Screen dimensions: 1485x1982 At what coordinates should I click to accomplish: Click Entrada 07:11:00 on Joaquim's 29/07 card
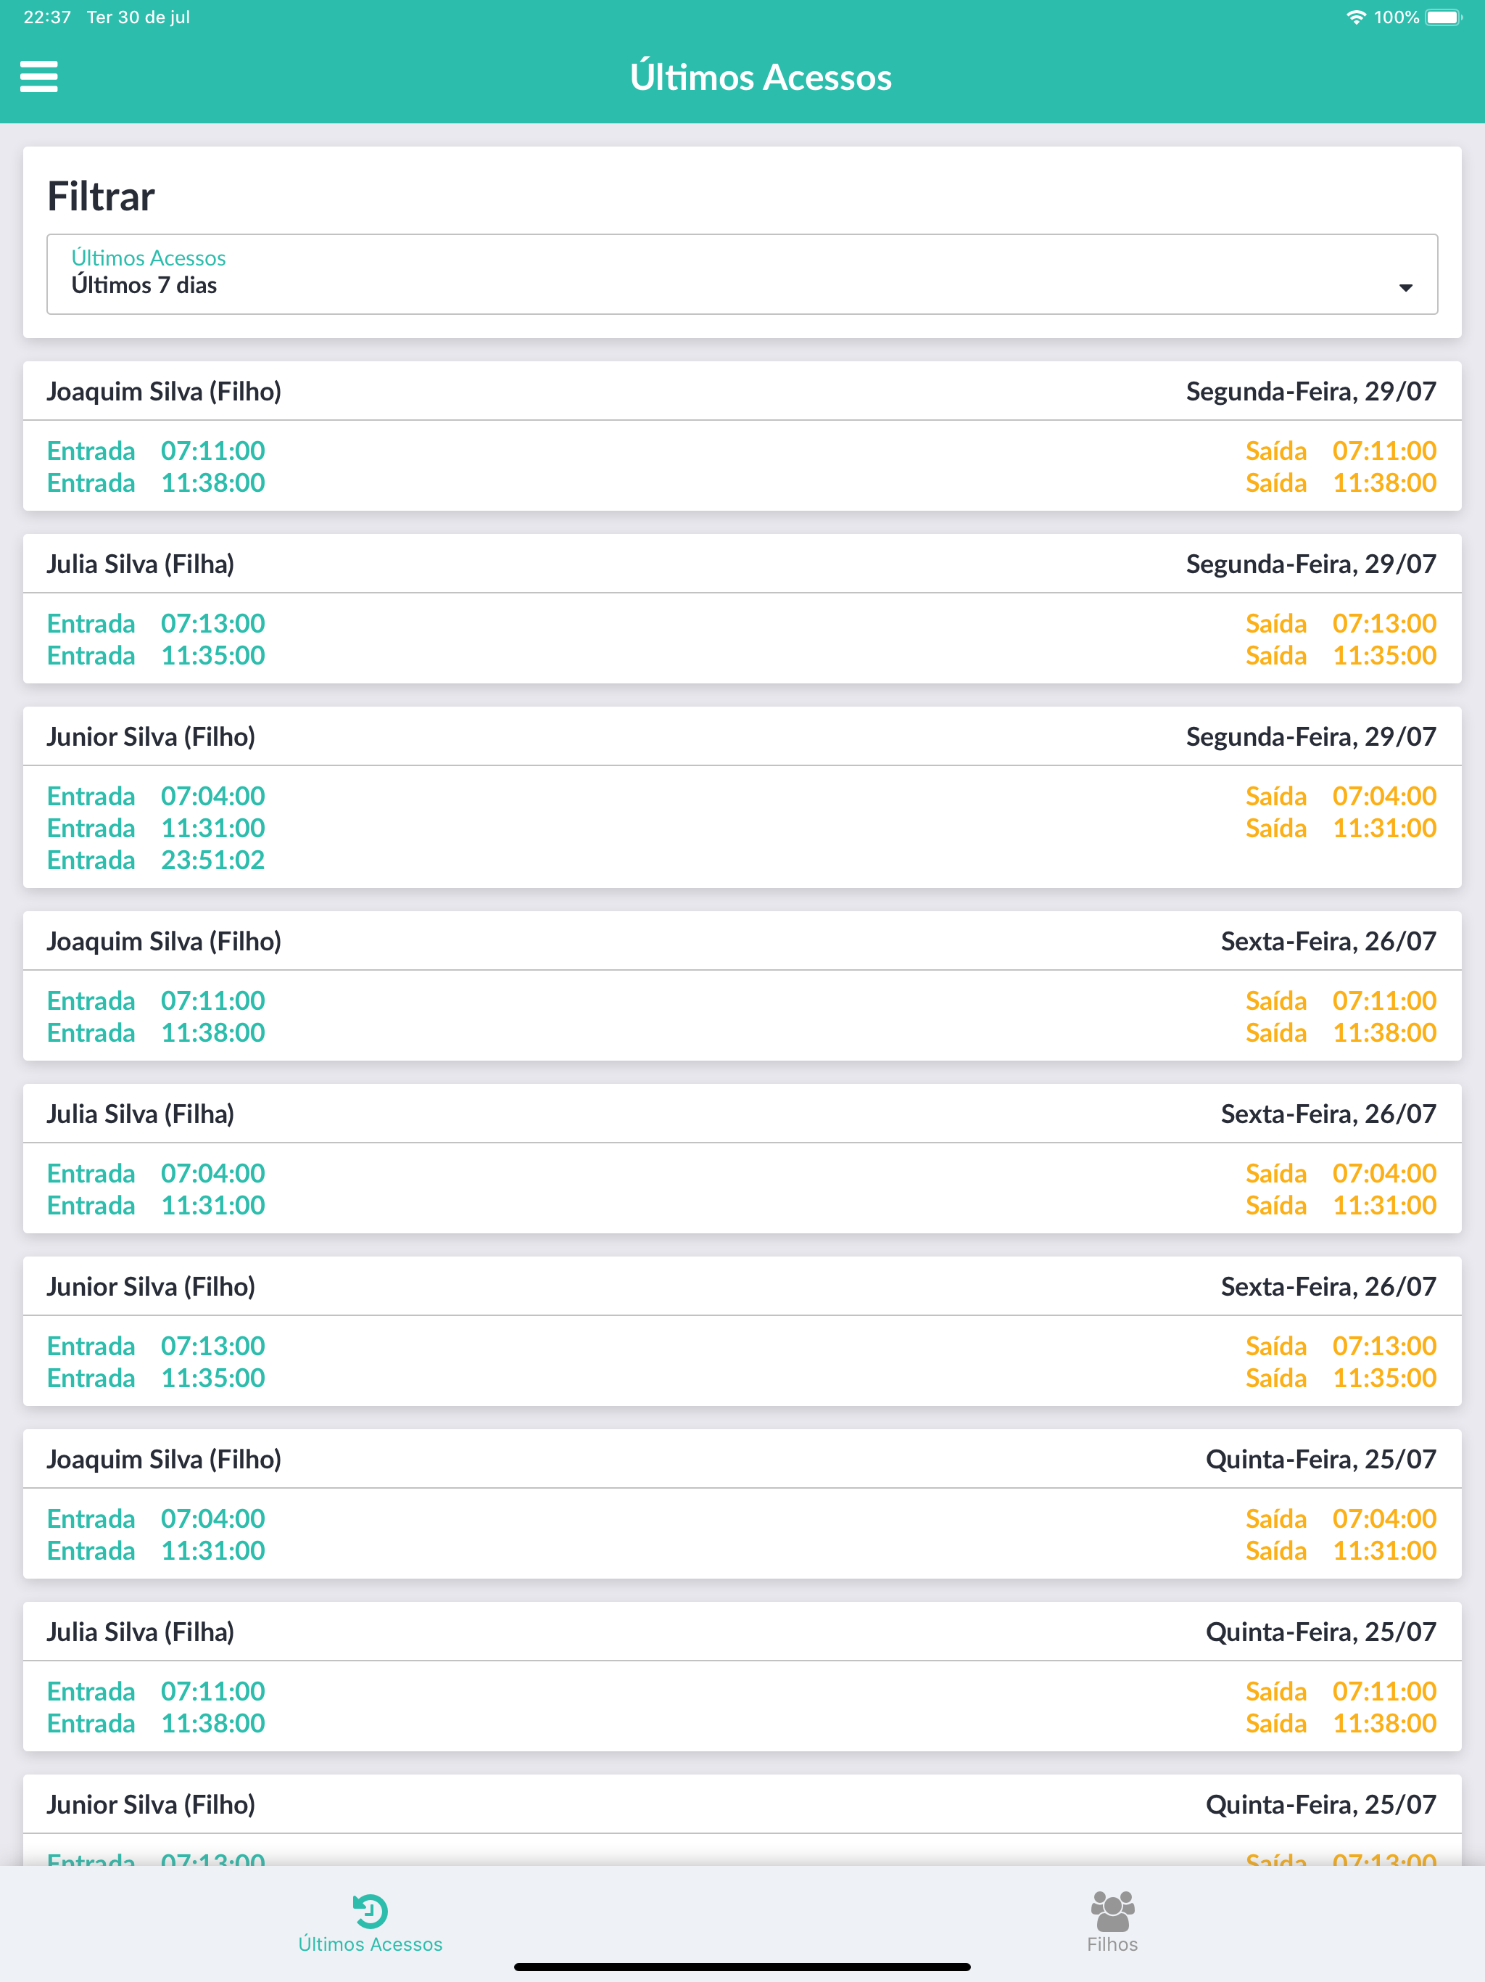coord(156,451)
